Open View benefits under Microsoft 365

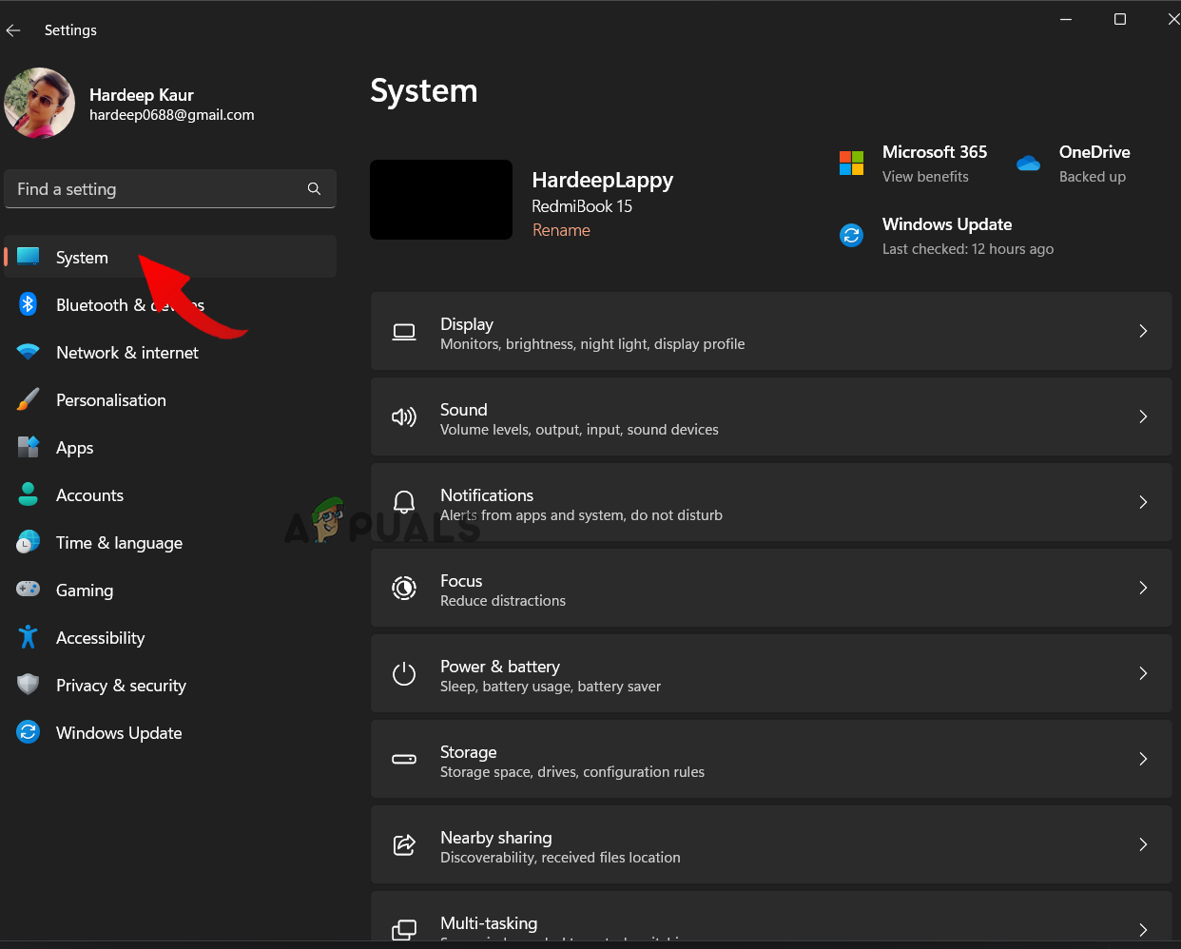click(924, 176)
